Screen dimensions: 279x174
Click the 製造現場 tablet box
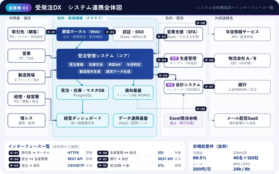click(x=27, y=77)
